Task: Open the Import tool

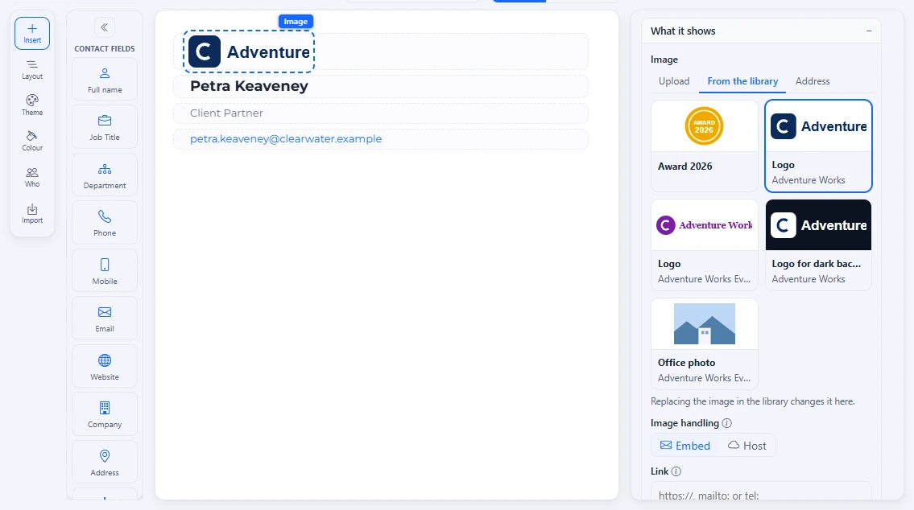Action: (x=32, y=213)
